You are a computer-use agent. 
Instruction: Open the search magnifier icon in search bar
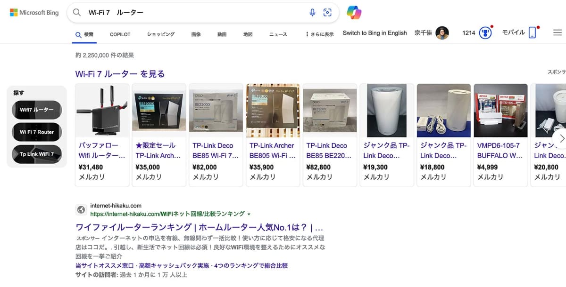(77, 13)
